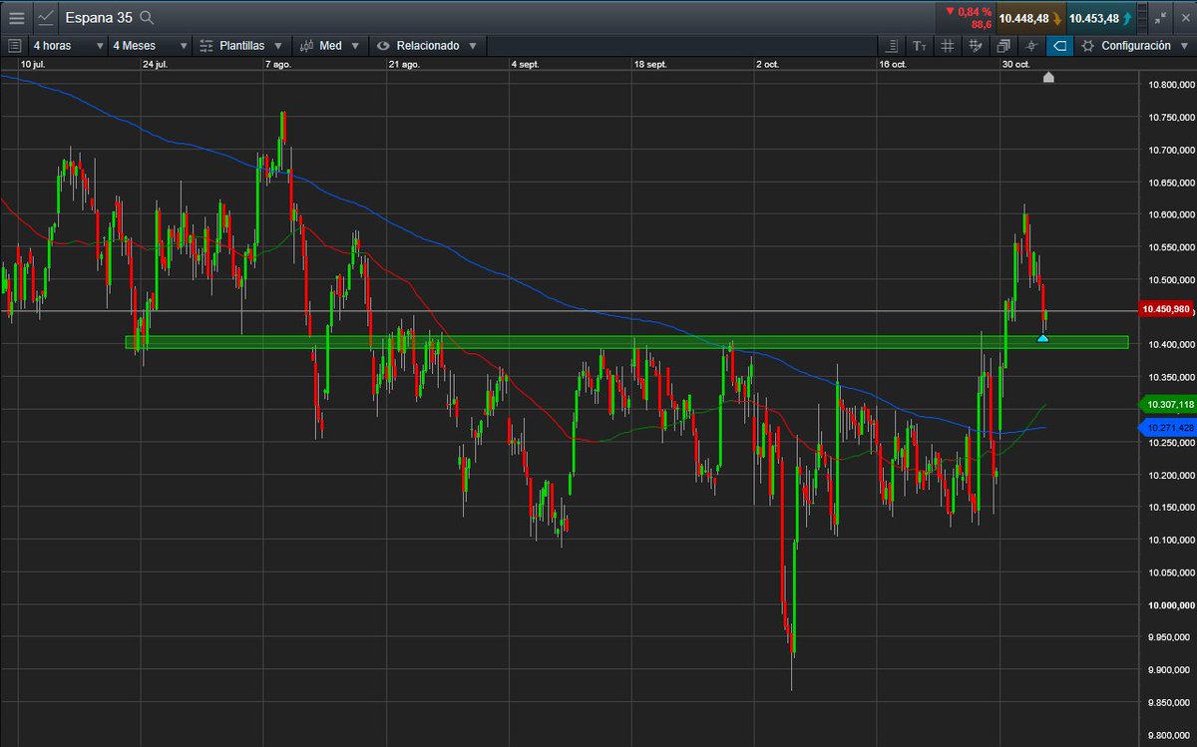This screenshot has height=747, width=1197.
Task: Click the ruler scale icon in toolbar
Action: tap(892, 46)
